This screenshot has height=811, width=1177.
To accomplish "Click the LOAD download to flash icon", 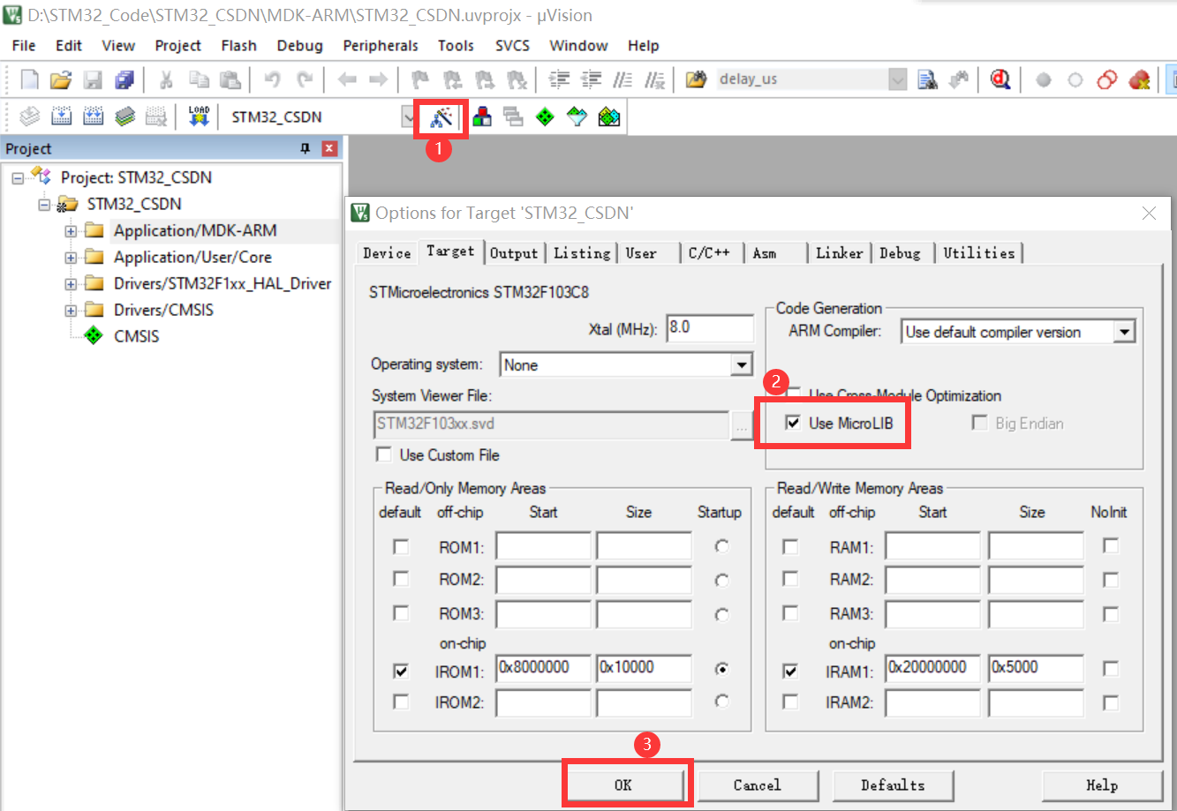I will [199, 116].
